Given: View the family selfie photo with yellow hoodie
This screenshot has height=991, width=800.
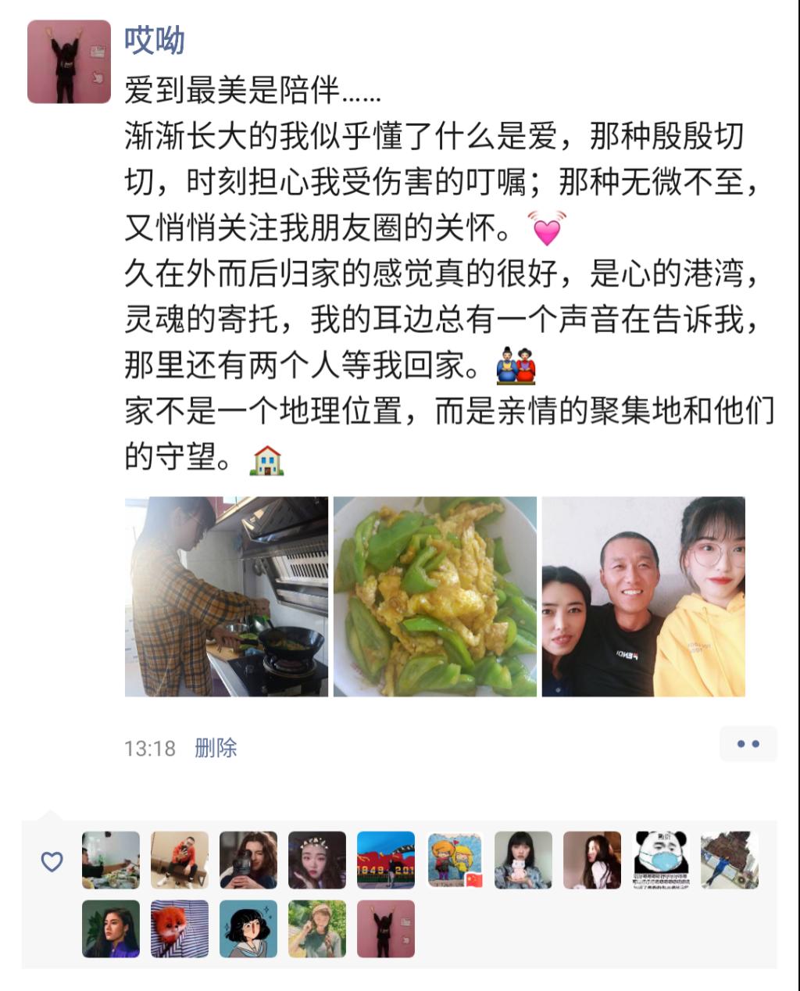Looking at the screenshot, I should [x=644, y=596].
